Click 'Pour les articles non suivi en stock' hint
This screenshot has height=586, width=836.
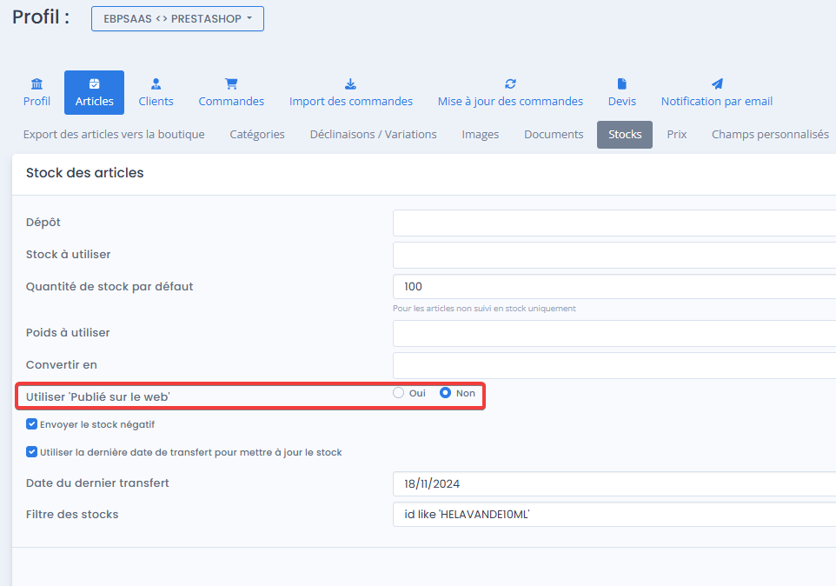[x=484, y=308]
